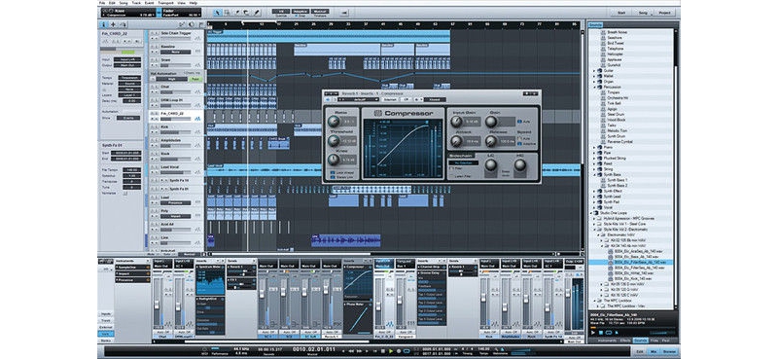Click the Musical timebase box
778x359 pixels.
tap(321, 11)
